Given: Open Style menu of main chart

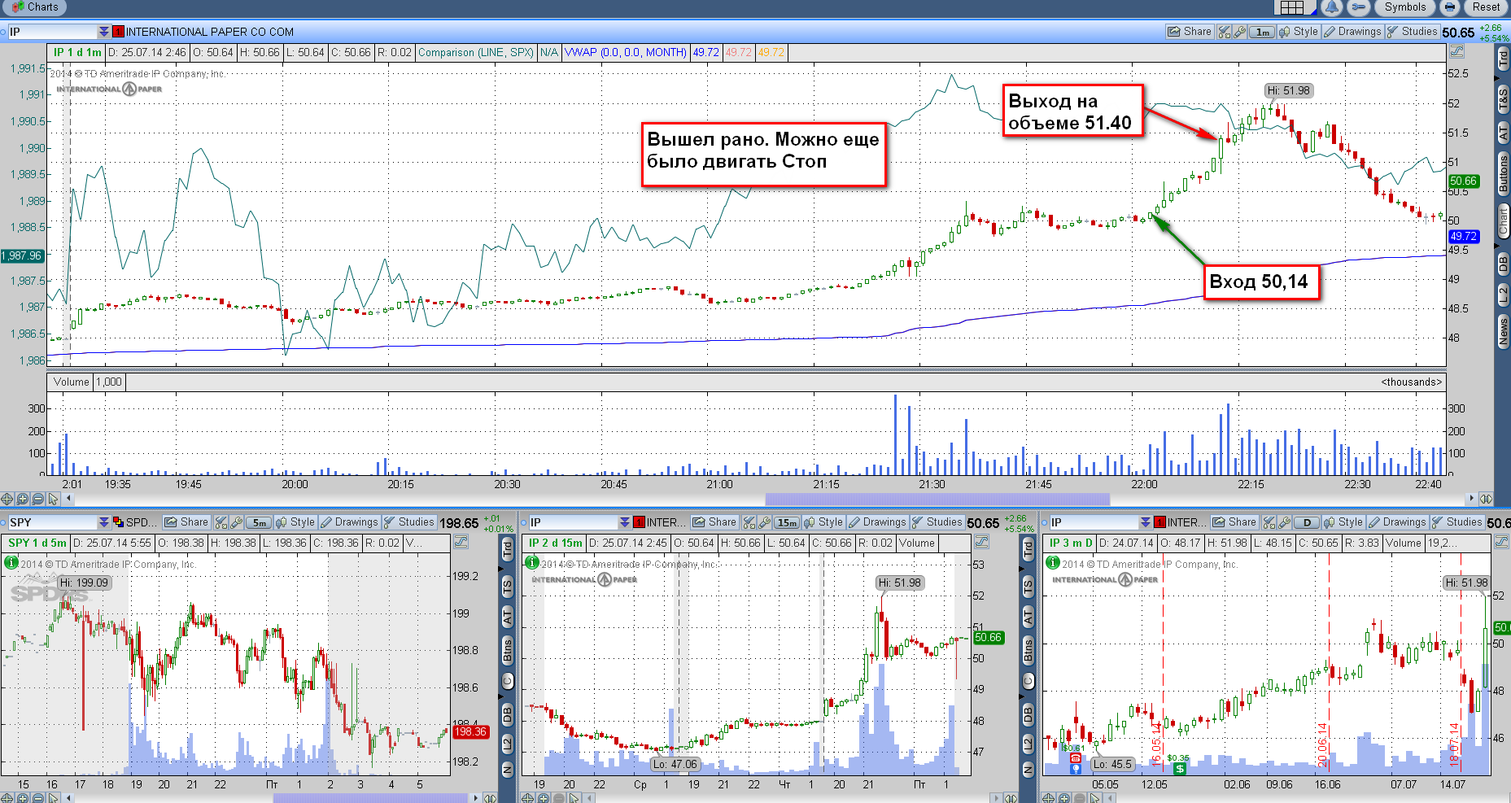Looking at the screenshot, I should pyautogui.click(x=1299, y=32).
